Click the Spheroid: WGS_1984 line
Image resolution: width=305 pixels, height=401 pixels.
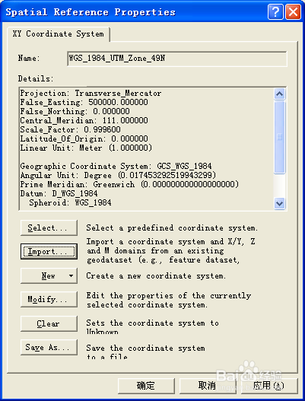pos(70,203)
